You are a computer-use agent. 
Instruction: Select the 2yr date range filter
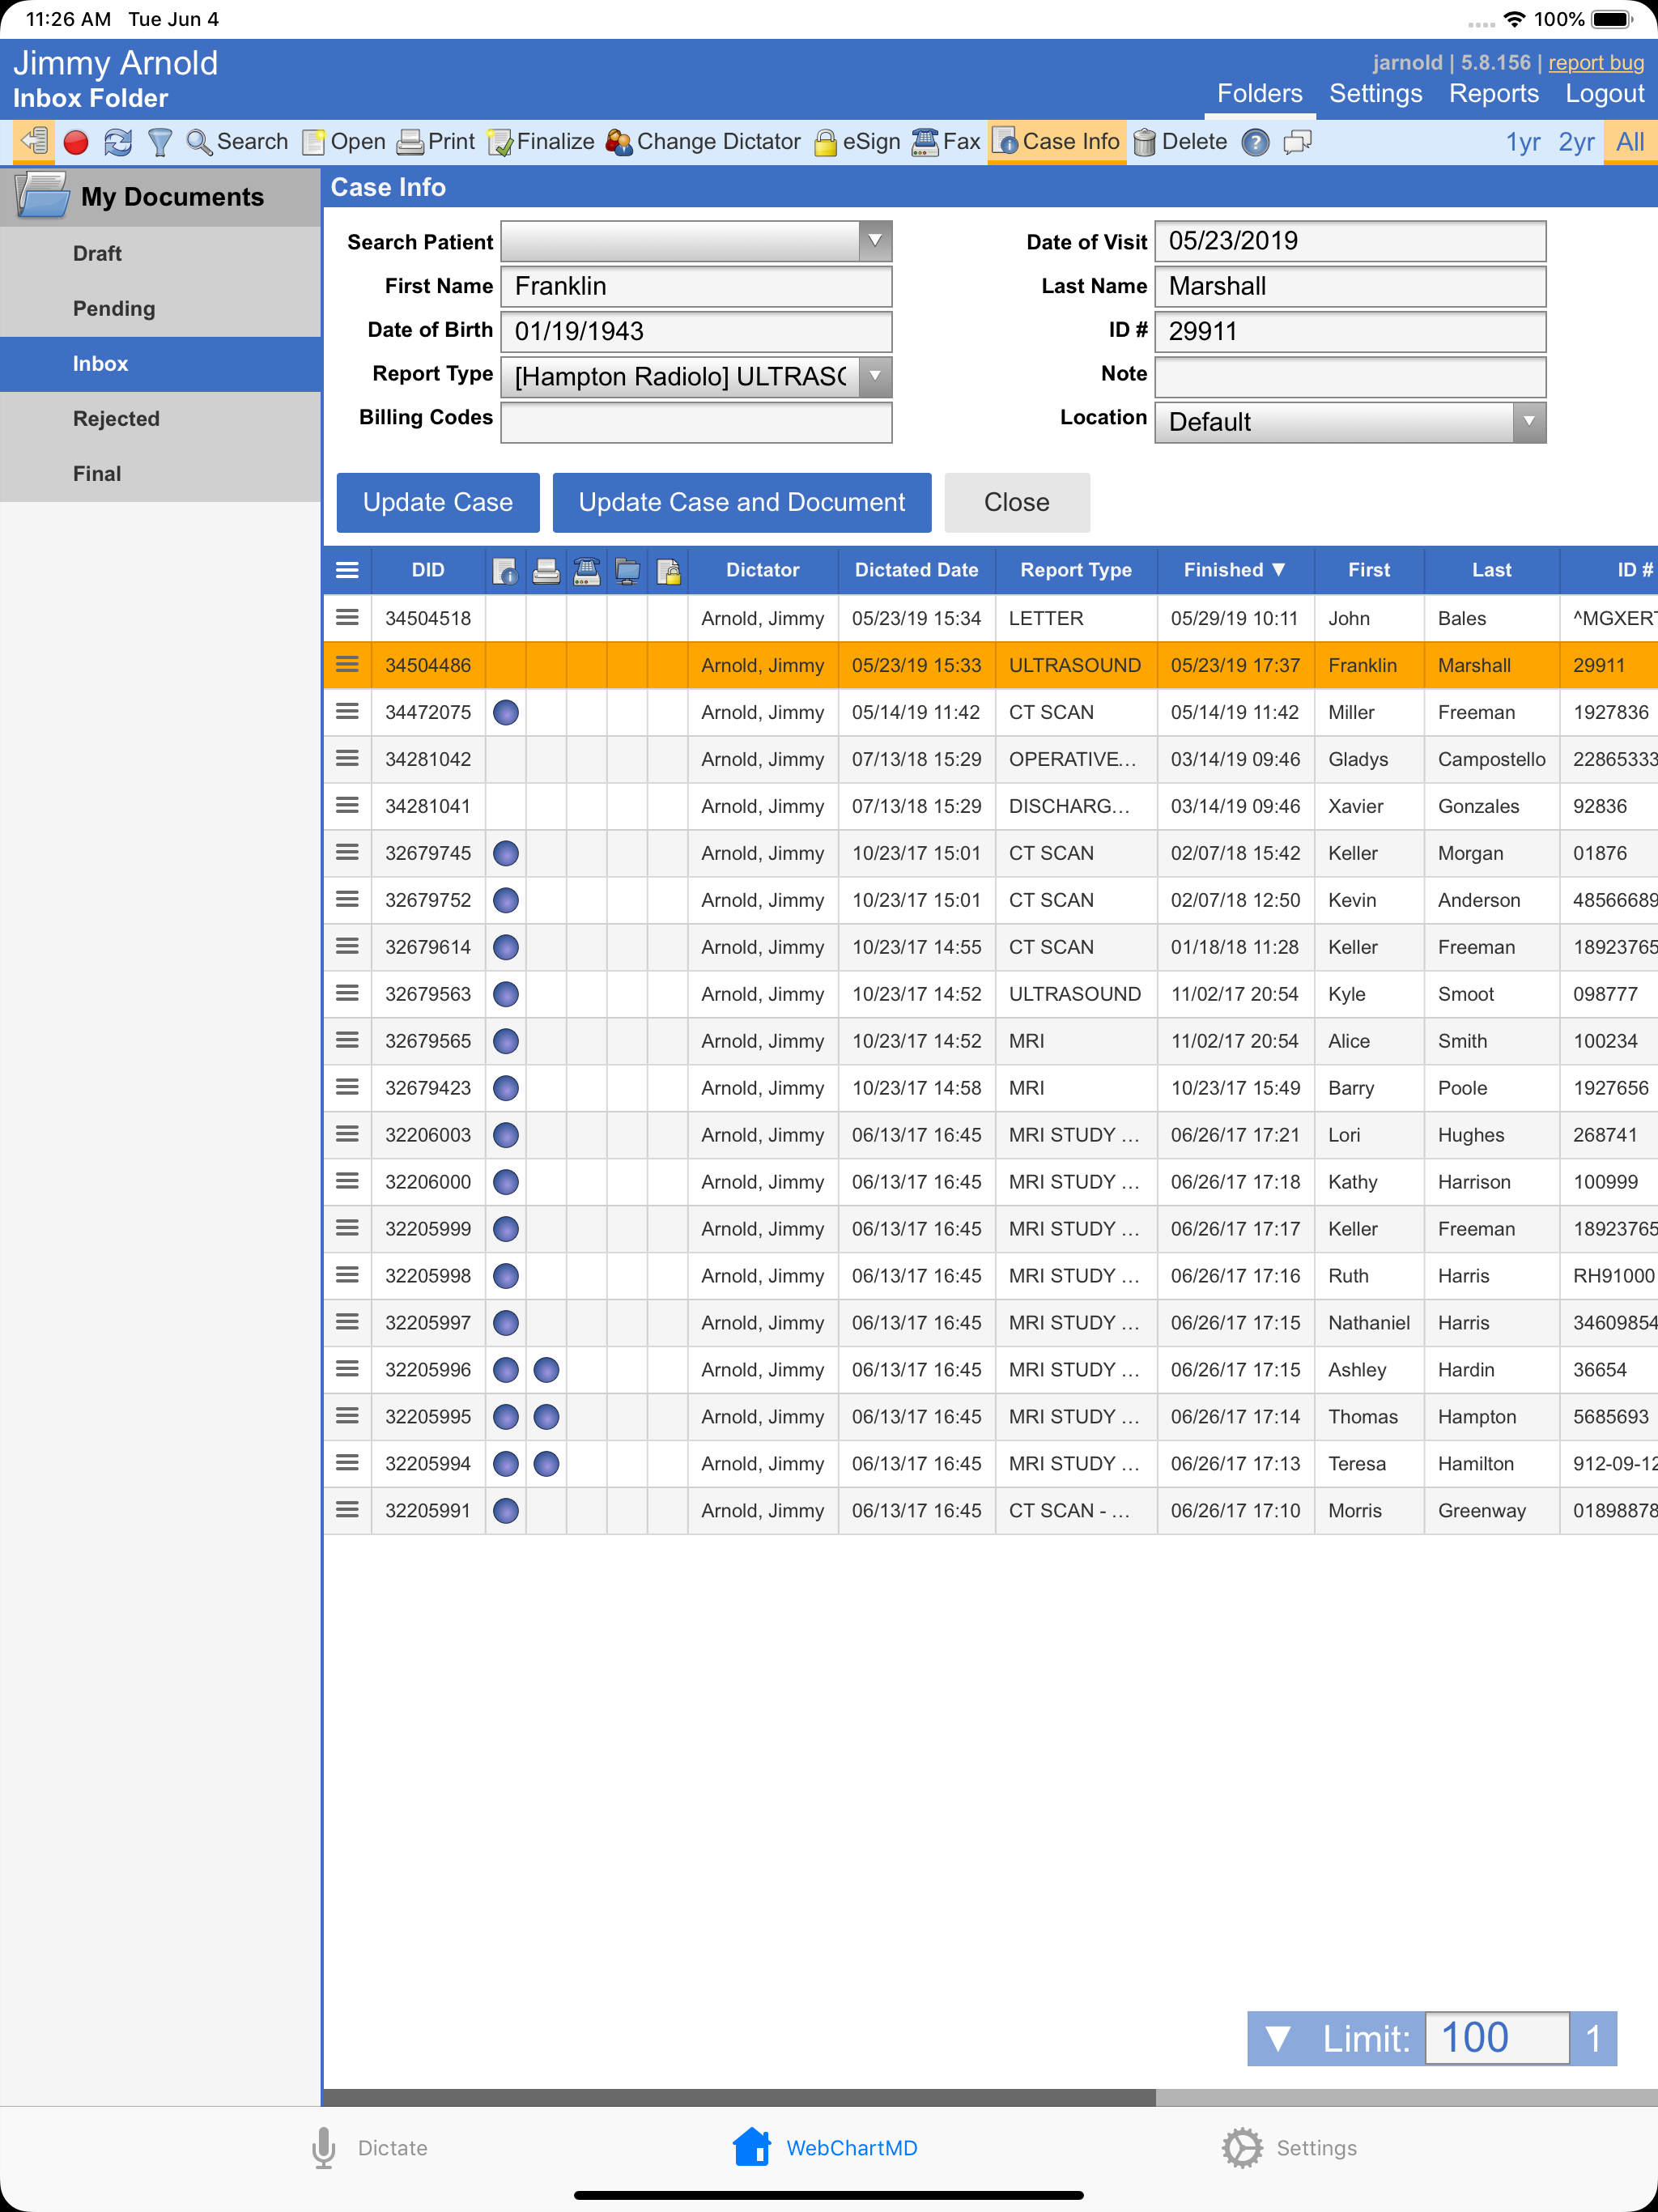click(1576, 142)
